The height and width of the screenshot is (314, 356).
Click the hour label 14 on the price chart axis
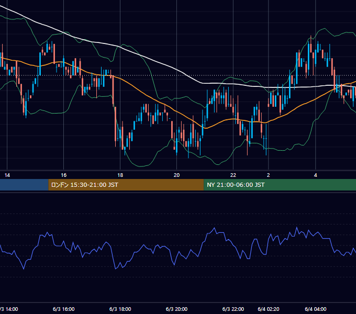pos(7,175)
